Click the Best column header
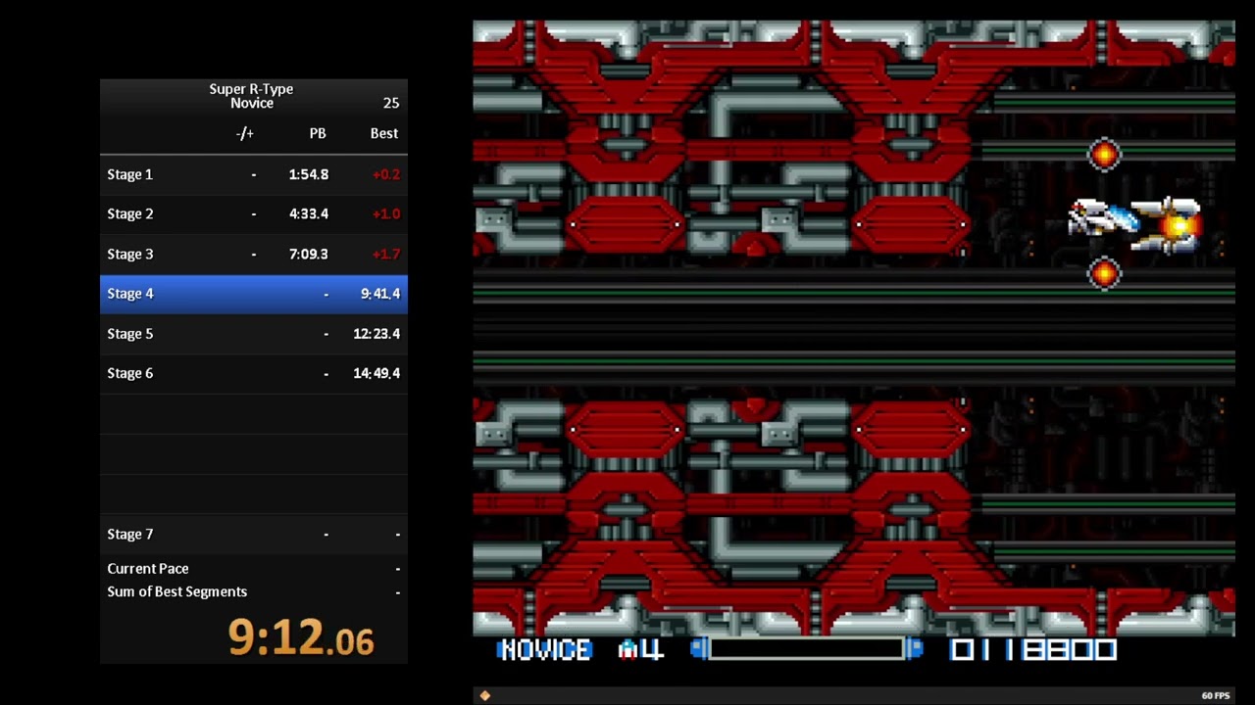The width and height of the screenshot is (1255, 705). tap(384, 133)
